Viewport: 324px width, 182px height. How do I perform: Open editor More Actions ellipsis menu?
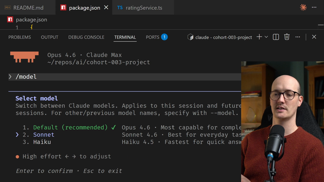click(314, 7)
